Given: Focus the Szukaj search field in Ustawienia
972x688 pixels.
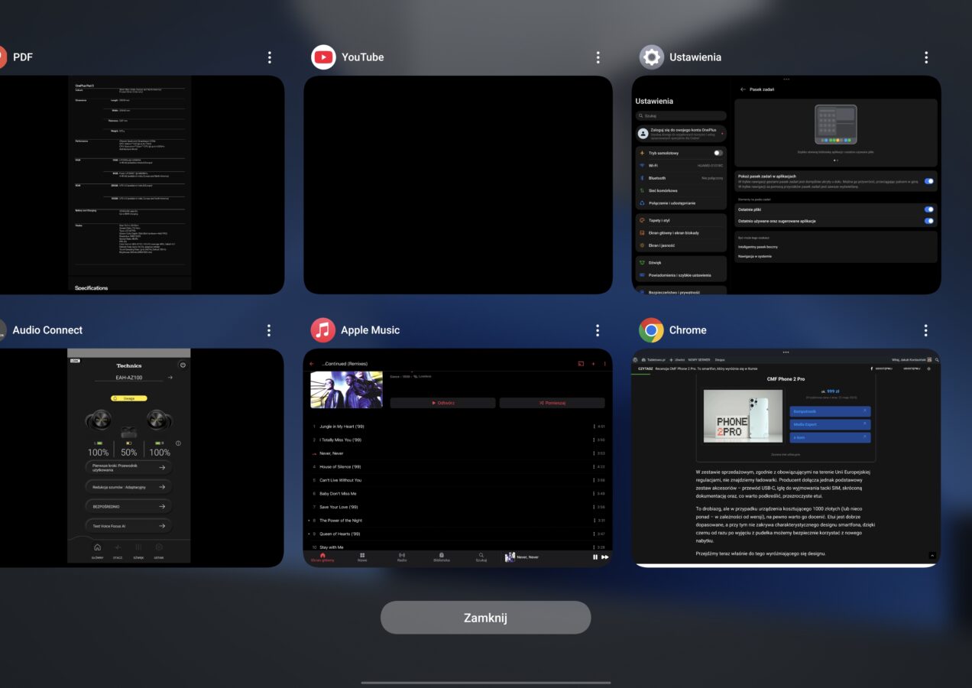Looking at the screenshot, I should [681, 116].
